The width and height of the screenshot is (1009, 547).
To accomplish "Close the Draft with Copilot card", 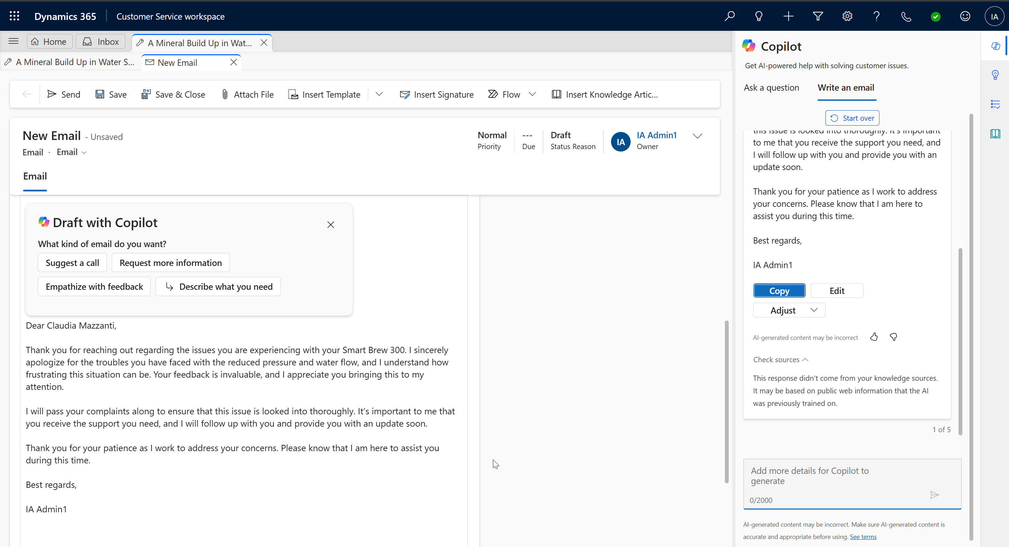I will [x=331, y=225].
